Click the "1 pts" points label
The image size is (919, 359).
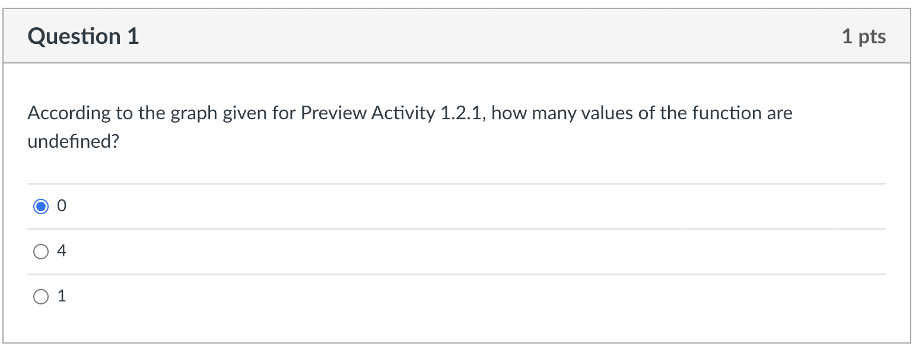point(864,37)
